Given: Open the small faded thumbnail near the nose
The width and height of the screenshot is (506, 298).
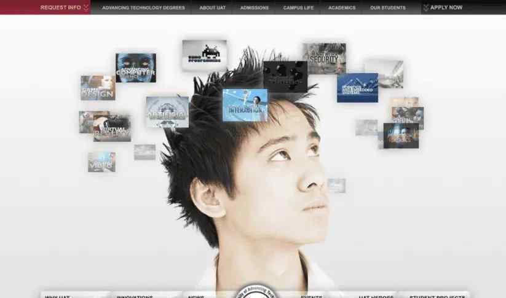Looking at the screenshot, I should [x=336, y=186].
